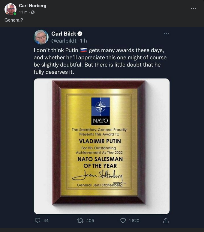Toggle the heart like icon
The width and height of the screenshot is (204, 232).
pyautogui.click(x=123, y=220)
